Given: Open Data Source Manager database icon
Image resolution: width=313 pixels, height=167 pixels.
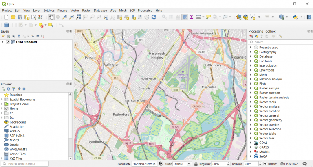Looking at the screenshot, I should [x=7, y=25].
